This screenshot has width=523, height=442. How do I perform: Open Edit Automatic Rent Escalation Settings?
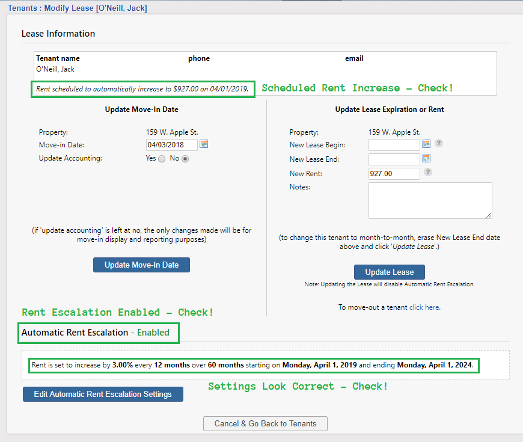pyautogui.click(x=103, y=394)
